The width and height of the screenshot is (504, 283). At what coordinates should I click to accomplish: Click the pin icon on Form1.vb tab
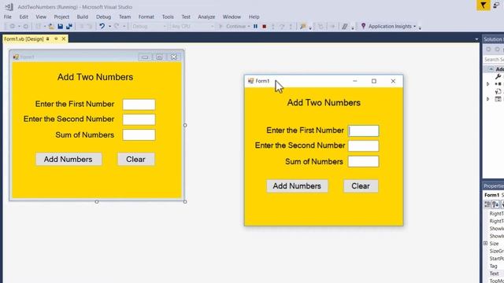click(x=56, y=39)
